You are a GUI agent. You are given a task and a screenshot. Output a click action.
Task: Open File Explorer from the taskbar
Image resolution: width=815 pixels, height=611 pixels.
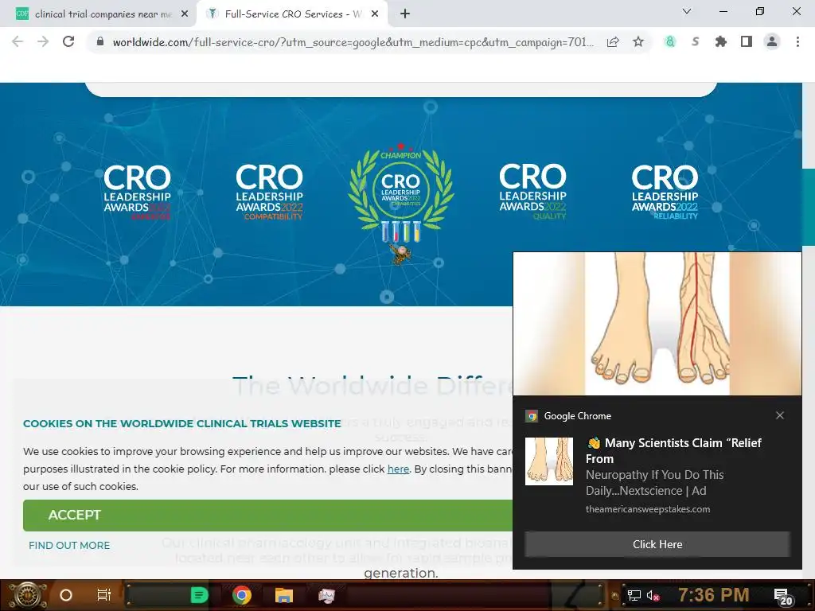[284, 595]
